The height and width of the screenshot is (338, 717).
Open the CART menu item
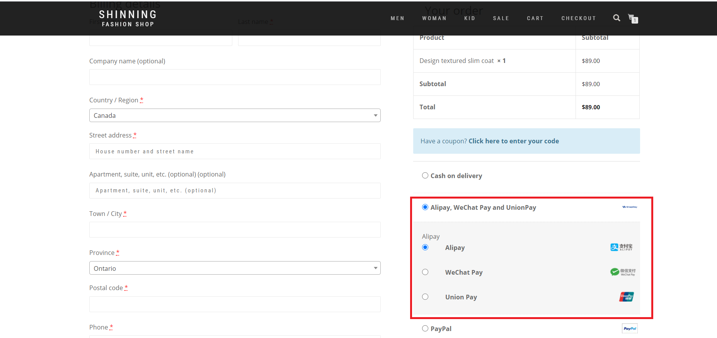click(x=535, y=18)
